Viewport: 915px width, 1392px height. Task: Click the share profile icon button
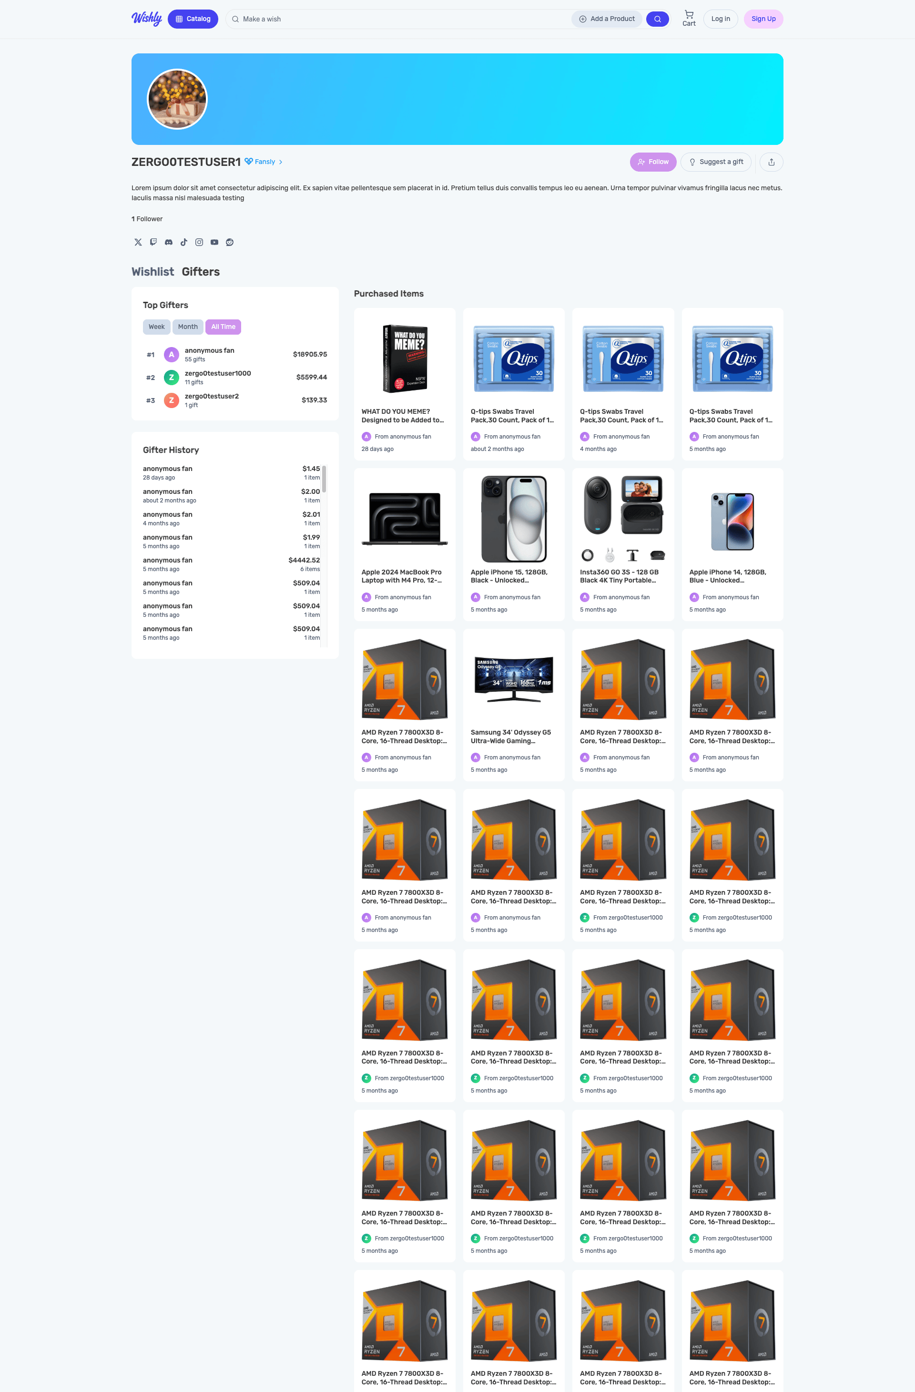click(x=771, y=162)
